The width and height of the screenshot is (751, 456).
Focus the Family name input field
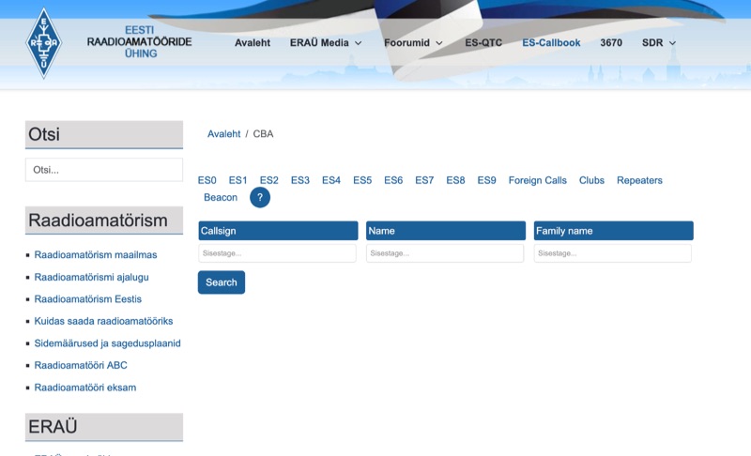click(612, 253)
